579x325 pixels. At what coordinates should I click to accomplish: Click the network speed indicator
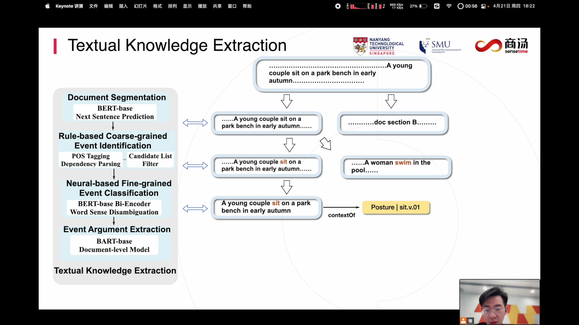(x=396, y=6)
